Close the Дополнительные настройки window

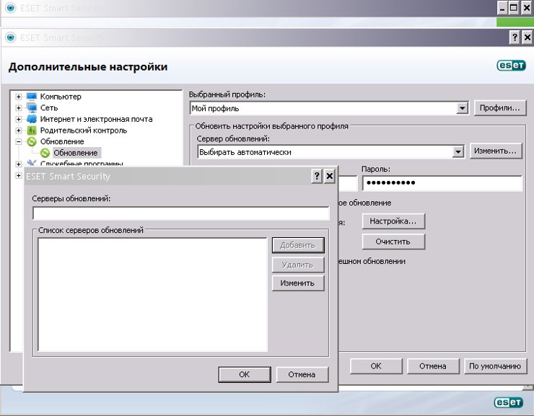click(x=528, y=37)
